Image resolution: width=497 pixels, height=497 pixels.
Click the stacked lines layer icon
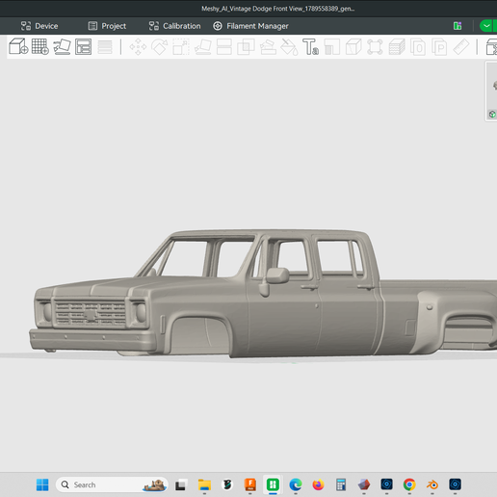click(105, 47)
